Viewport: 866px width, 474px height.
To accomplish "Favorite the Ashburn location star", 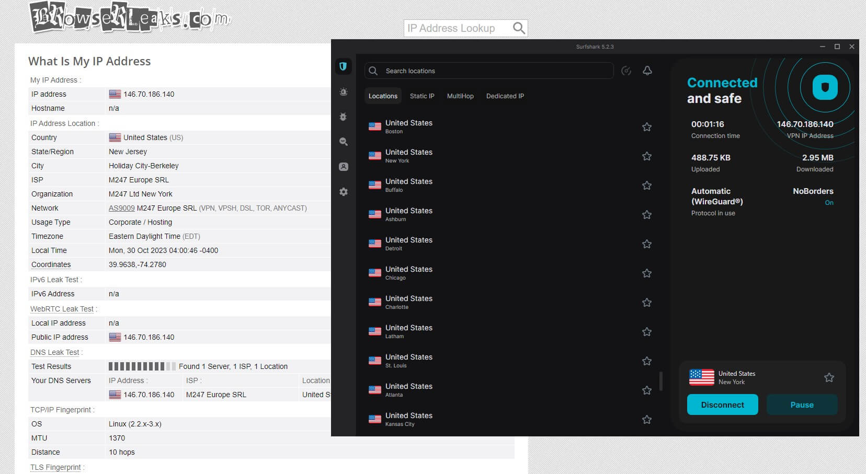I will pyautogui.click(x=647, y=215).
